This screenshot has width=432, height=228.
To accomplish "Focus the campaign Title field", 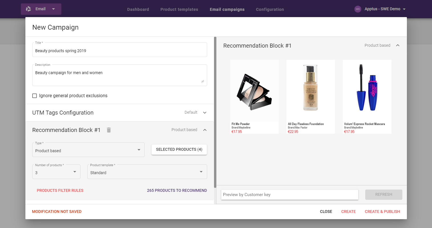I will [x=120, y=50].
